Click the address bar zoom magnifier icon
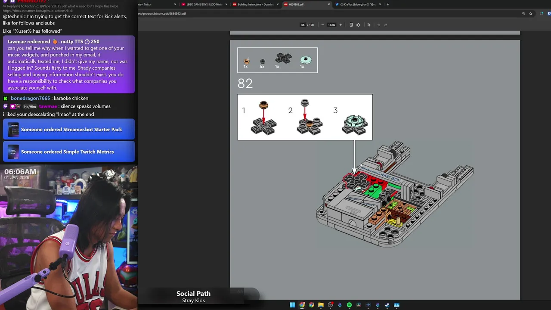This screenshot has height=310, width=551. point(524,14)
